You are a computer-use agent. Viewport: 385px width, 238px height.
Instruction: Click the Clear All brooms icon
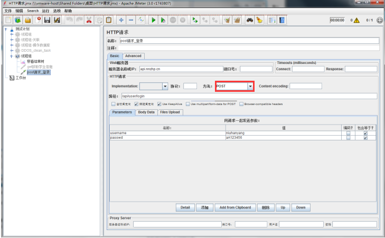(x=237, y=20)
